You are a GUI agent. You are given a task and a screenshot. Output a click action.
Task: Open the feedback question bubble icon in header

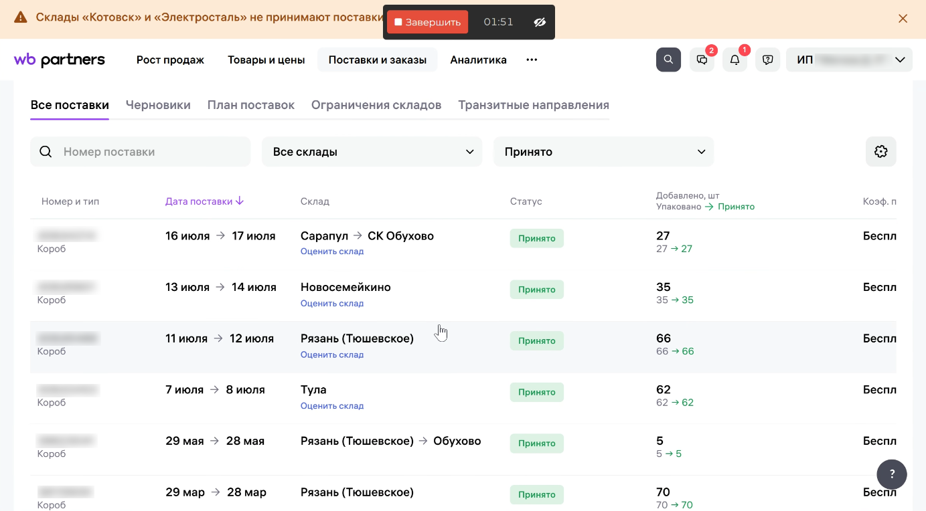[768, 60]
